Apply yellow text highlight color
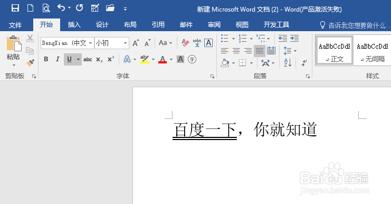 pos(145,59)
